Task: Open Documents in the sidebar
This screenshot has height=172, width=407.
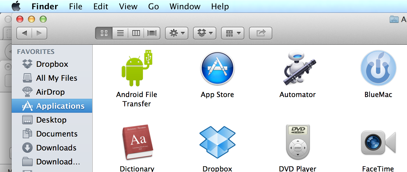Action: click(52, 134)
